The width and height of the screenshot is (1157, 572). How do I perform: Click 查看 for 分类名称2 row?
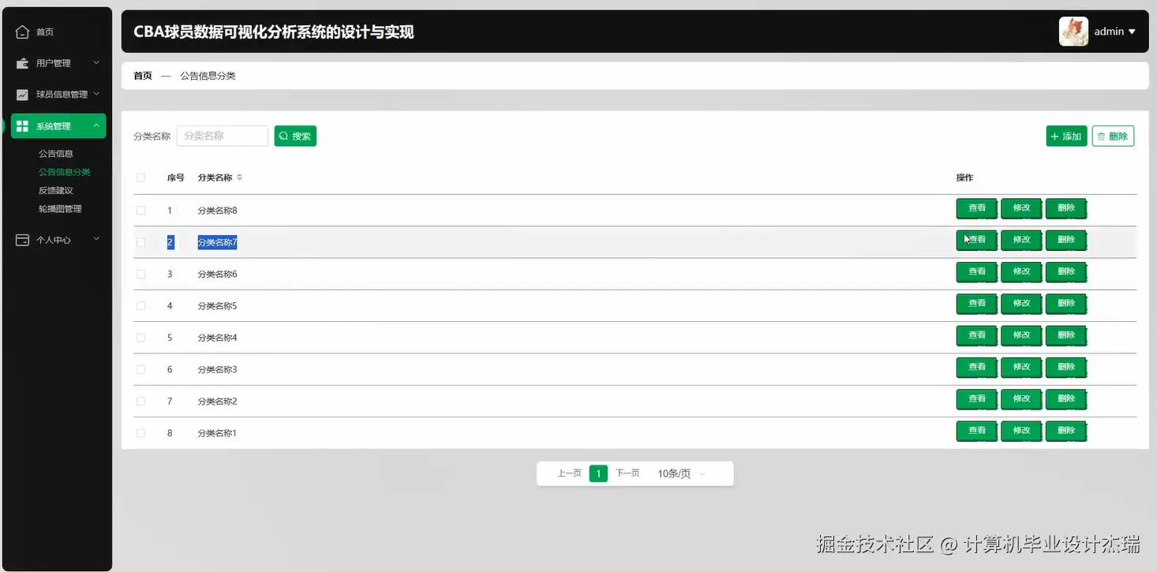(x=977, y=399)
